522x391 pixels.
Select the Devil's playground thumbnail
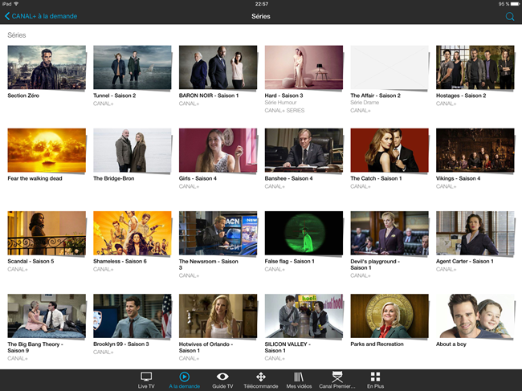(389, 234)
